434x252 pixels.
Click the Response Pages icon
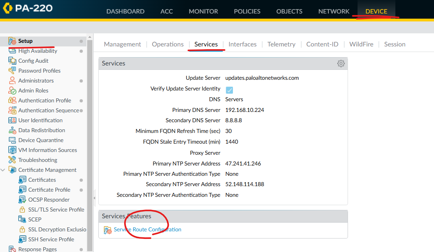click(x=12, y=249)
